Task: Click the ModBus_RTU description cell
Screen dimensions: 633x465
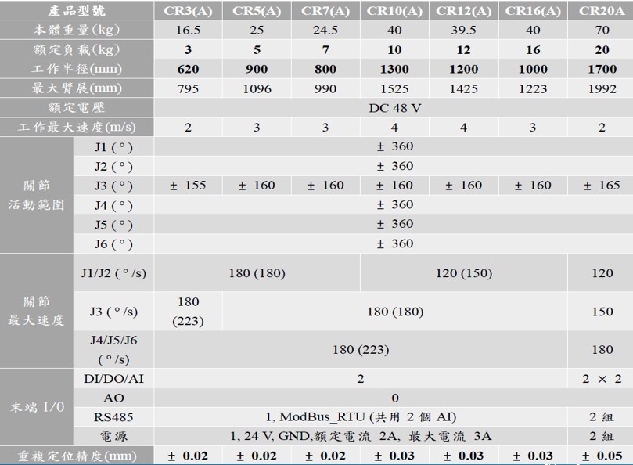Action: coord(361,417)
